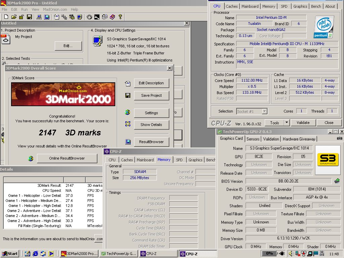Click the globe icon beside Settings
Image resolution: width=344 pixels, height=258 pixels.
tap(127, 112)
